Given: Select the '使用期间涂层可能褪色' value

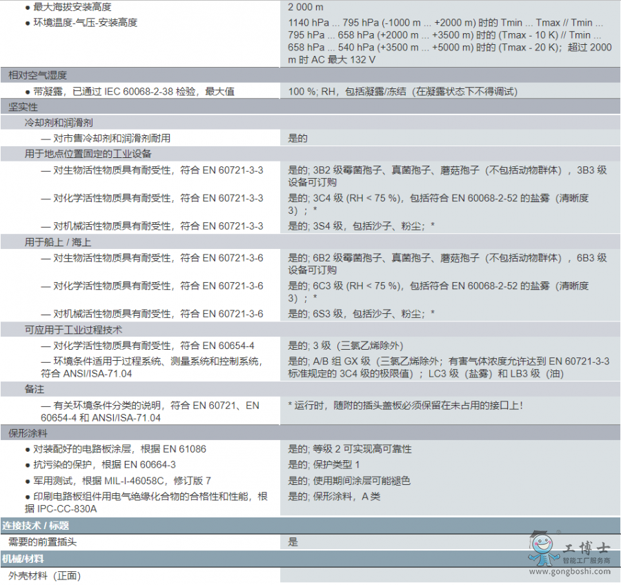Looking at the screenshot, I should coord(349,481).
